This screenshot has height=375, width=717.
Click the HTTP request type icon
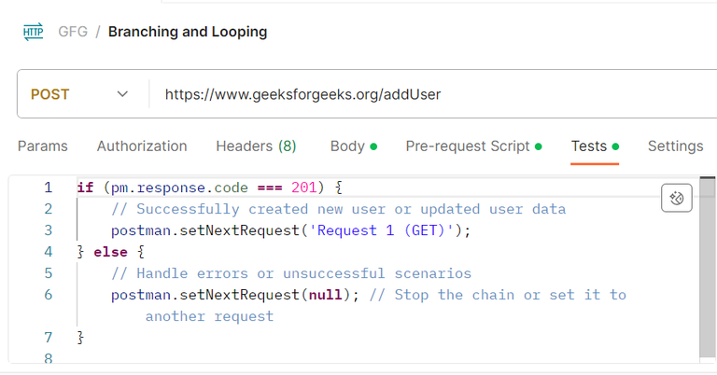tap(34, 32)
